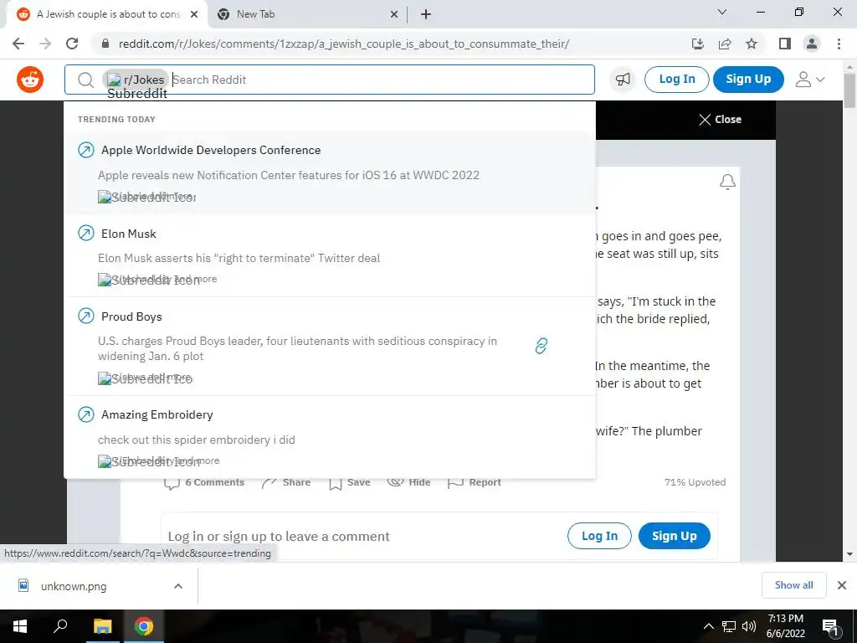The height and width of the screenshot is (643, 857).
Task: Open a new browser tab with plus
Action: point(426,15)
